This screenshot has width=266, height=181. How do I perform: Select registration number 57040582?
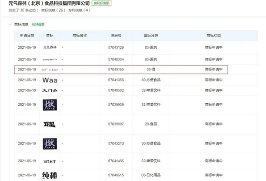(x=116, y=90)
